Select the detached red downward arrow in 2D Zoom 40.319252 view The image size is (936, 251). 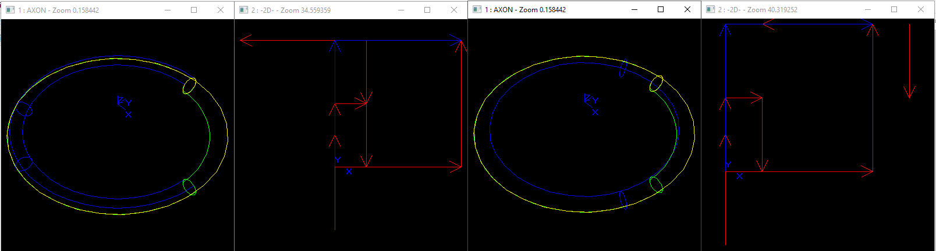(x=909, y=64)
